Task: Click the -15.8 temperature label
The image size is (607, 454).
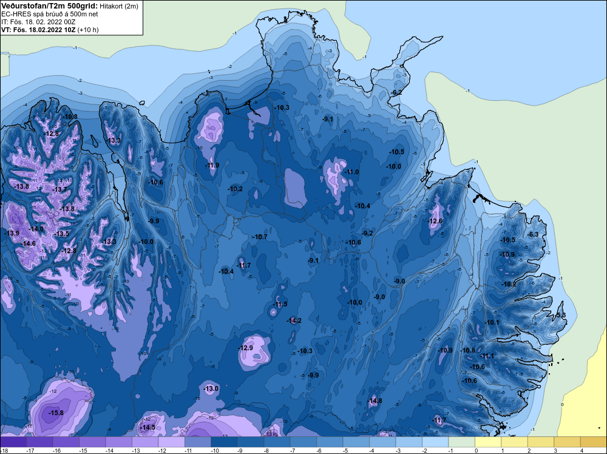Action: click(x=56, y=413)
